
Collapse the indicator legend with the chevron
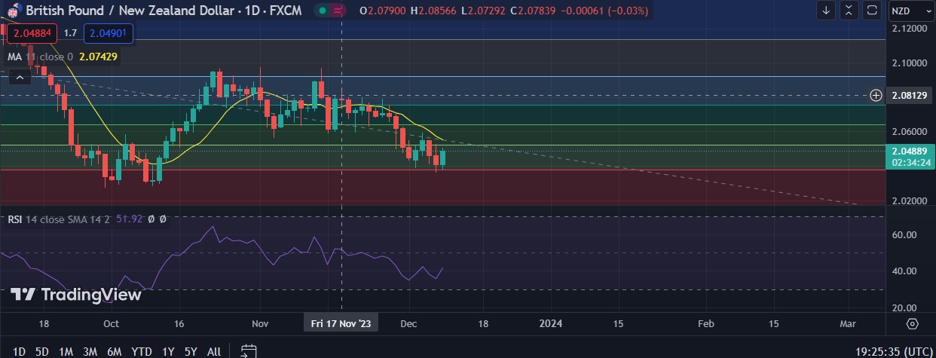[20, 76]
